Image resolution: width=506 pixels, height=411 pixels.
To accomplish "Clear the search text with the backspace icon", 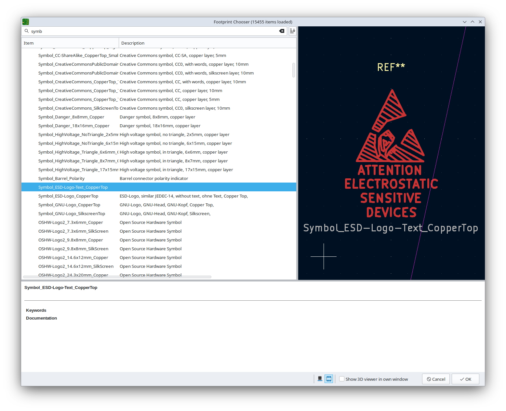I will point(282,31).
